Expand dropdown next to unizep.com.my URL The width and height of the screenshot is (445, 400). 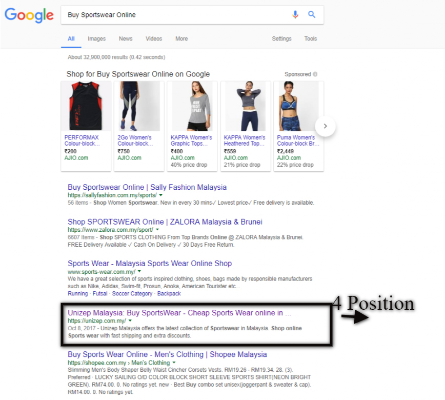tap(130, 321)
